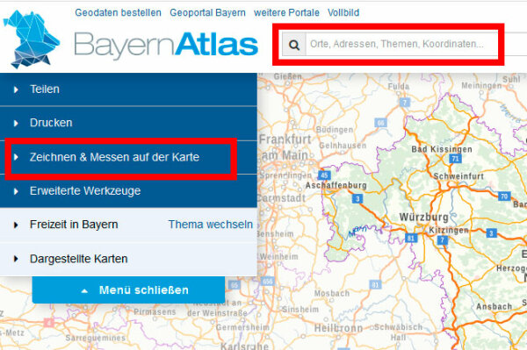
Task: Expand the Freizeit in Bayern topic
Action: tap(74, 225)
